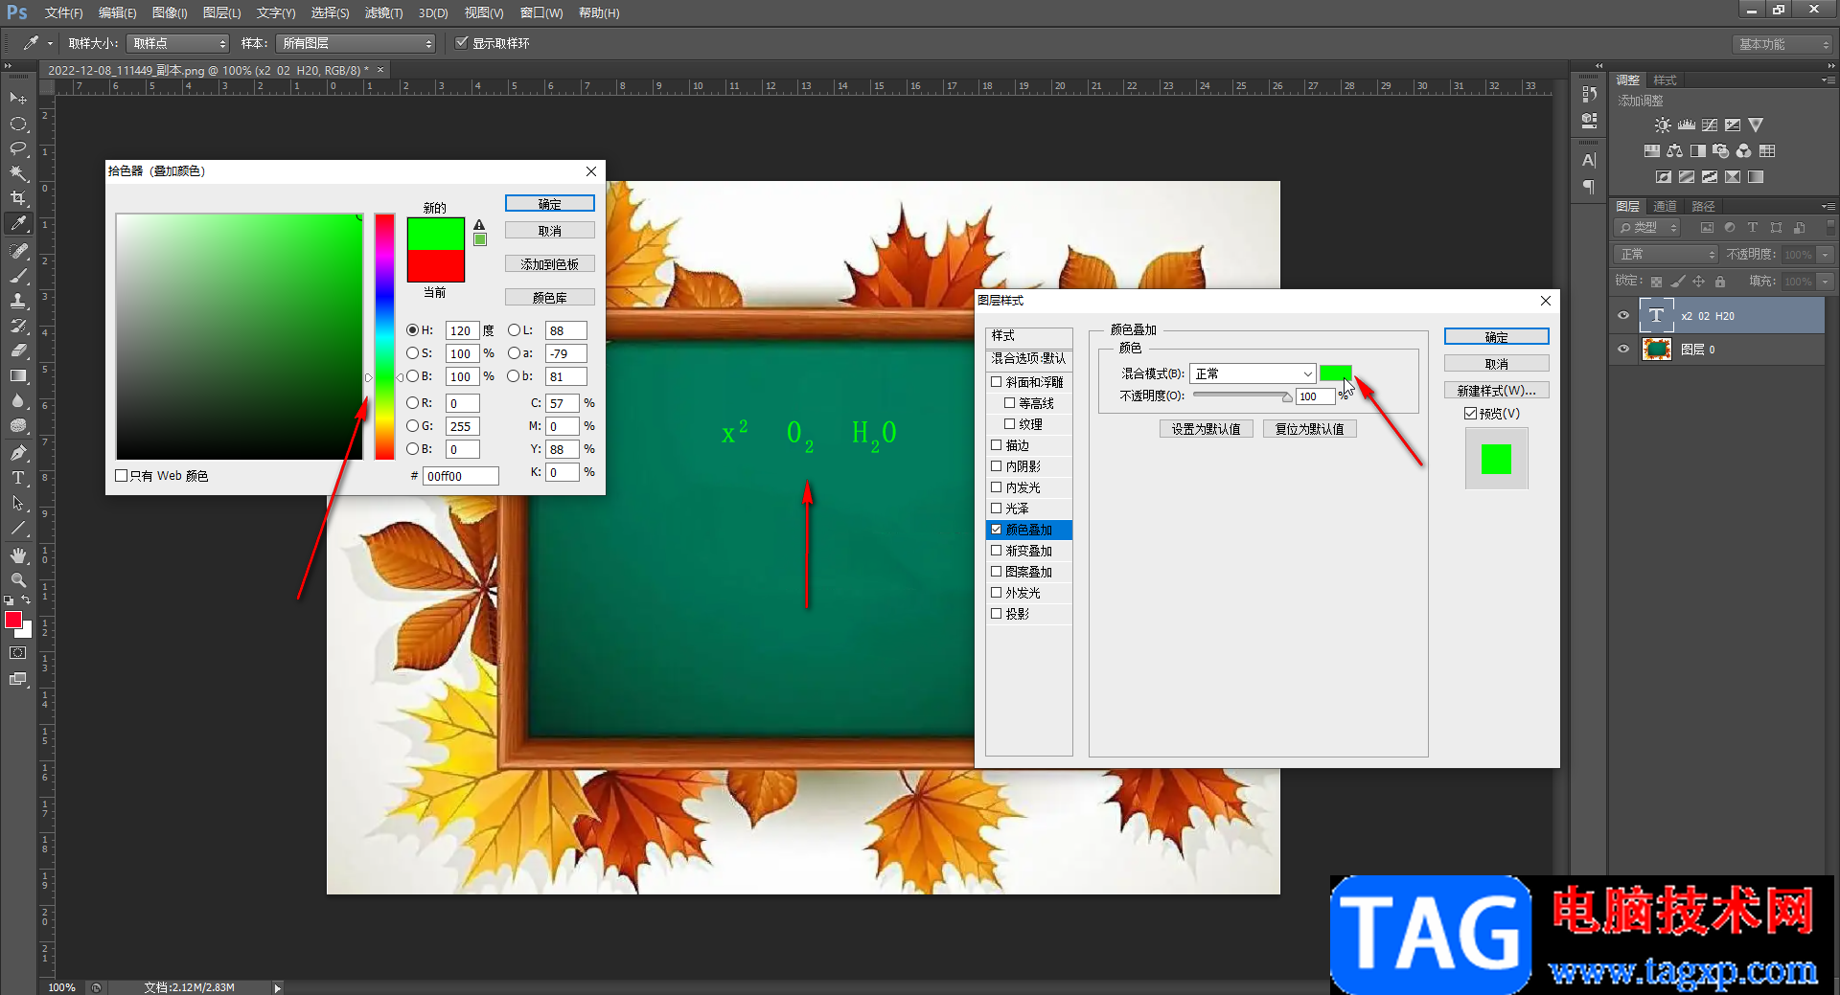
Task: Toggle Quick Mask mode icon
Action: (18, 653)
